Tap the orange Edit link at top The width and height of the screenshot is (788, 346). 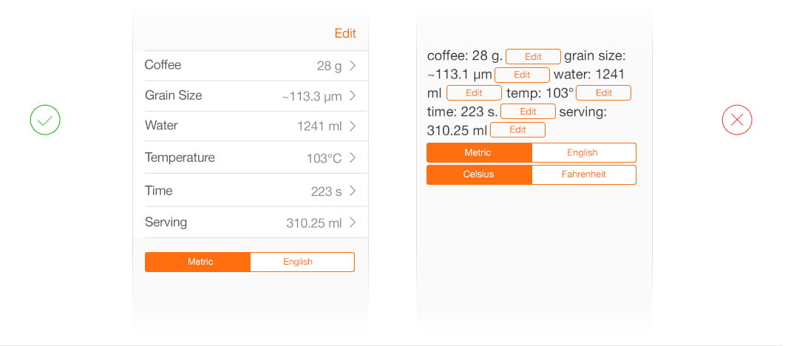point(345,33)
